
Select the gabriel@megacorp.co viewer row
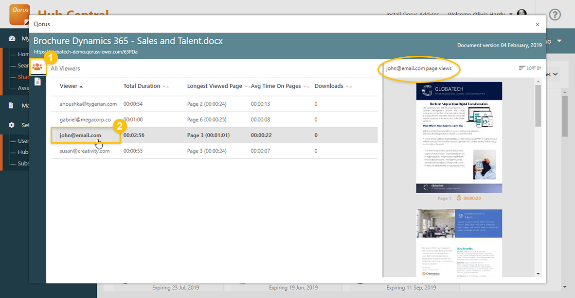(214, 119)
